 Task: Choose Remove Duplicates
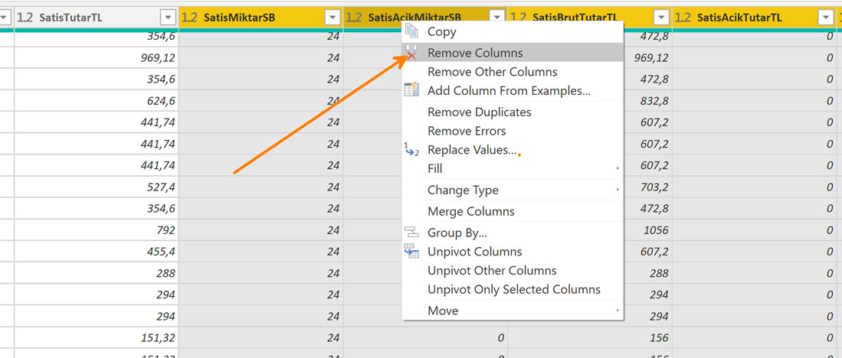pyautogui.click(x=513, y=112)
